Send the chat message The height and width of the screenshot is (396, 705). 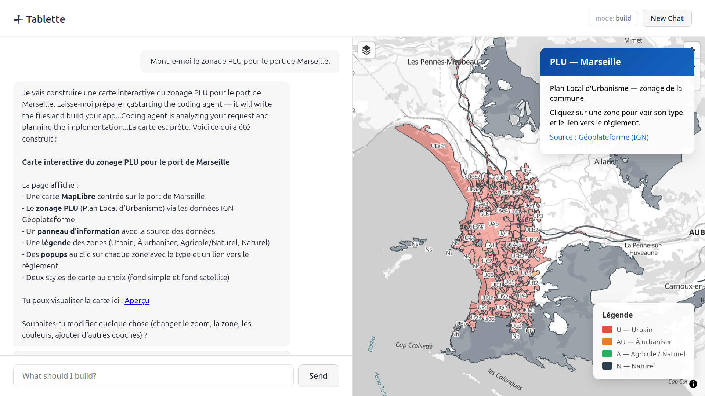pos(318,376)
